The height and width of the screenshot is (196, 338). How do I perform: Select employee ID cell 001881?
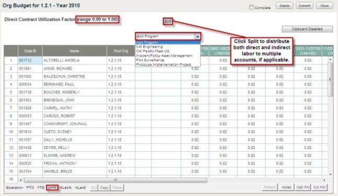tap(30, 68)
